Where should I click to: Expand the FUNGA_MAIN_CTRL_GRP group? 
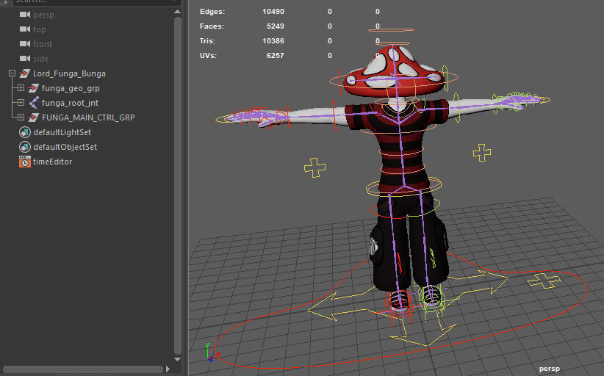[21, 117]
